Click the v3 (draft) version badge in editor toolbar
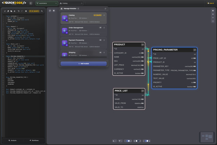Screen dimensions: 217x145 (34, 11)
